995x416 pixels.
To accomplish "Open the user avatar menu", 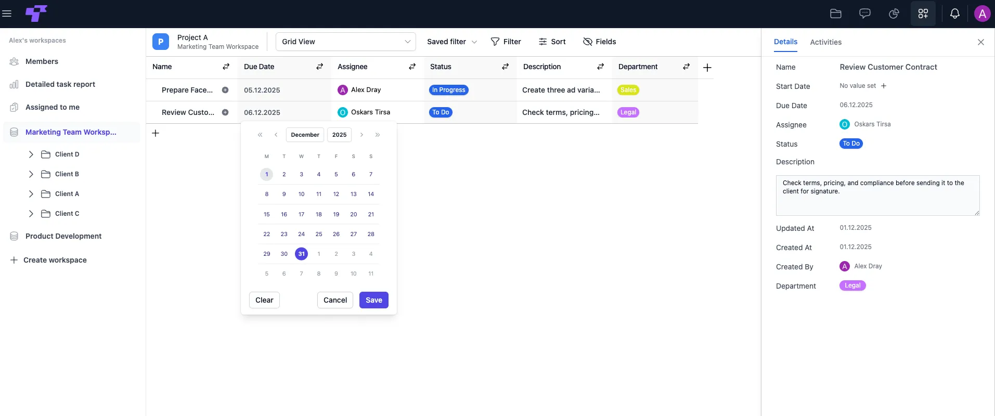I will tap(982, 14).
